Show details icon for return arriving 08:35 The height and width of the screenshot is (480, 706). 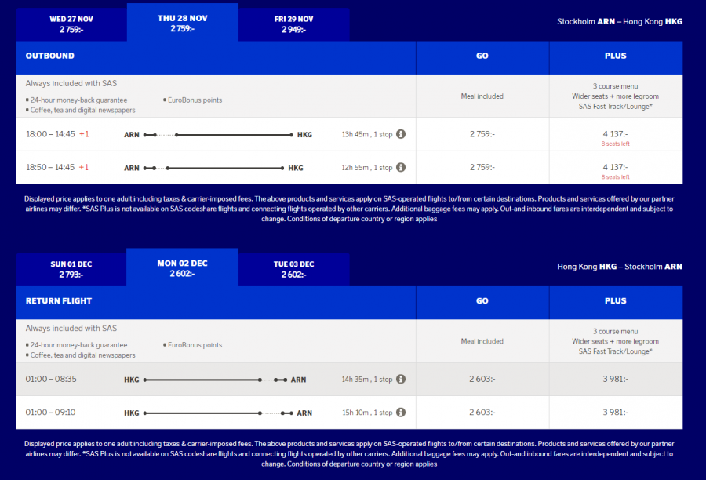coord(401,379)
